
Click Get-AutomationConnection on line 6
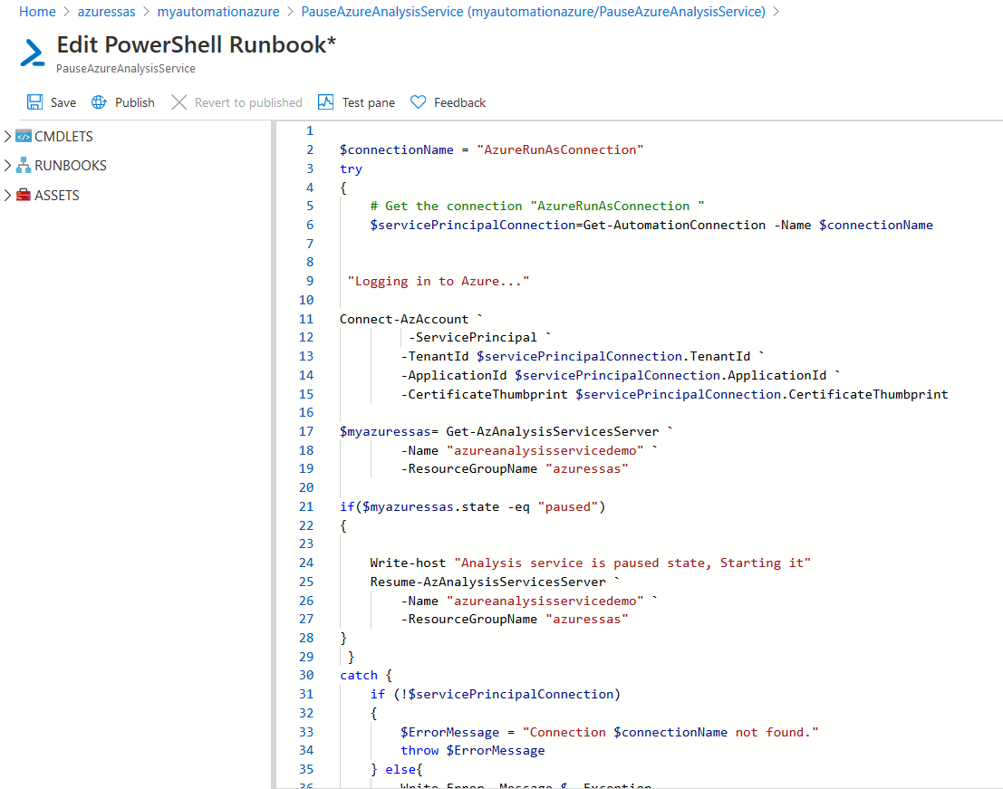[x=674, y=225]
